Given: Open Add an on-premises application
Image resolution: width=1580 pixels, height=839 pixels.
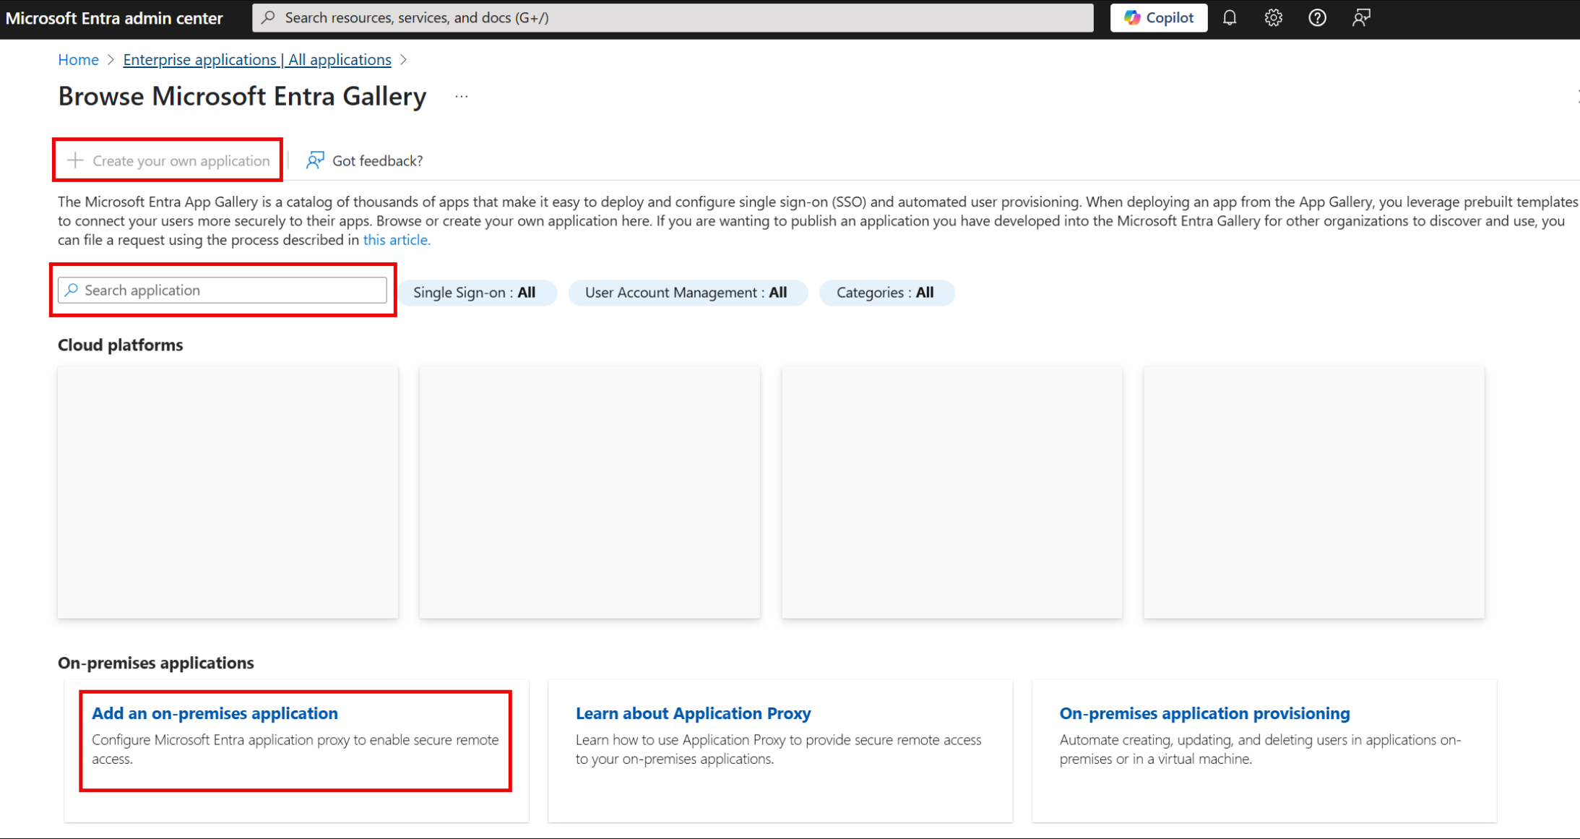Looking at the screenshot, I should [x=215, y=713].
